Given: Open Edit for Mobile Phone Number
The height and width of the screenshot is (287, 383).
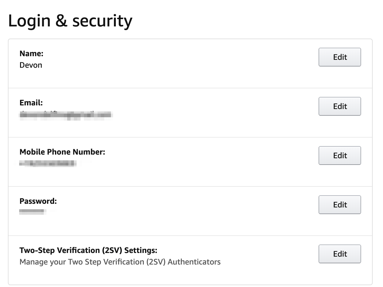Looking at the screenshot, I should point(340,155).
